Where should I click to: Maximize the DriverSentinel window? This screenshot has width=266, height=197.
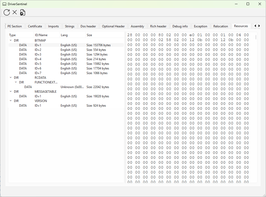click(x=248, y=4)
